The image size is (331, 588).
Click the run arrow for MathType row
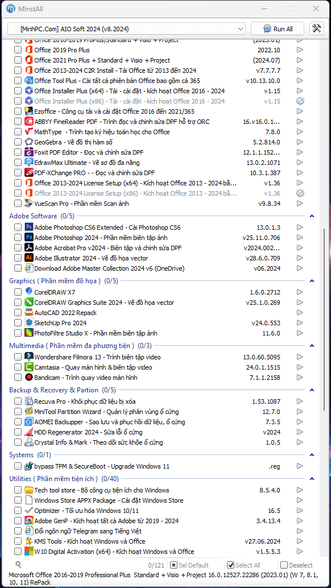point(300,131)
